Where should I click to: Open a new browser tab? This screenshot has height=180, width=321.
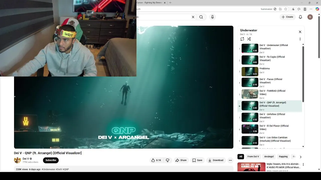[x=170, y=3]
